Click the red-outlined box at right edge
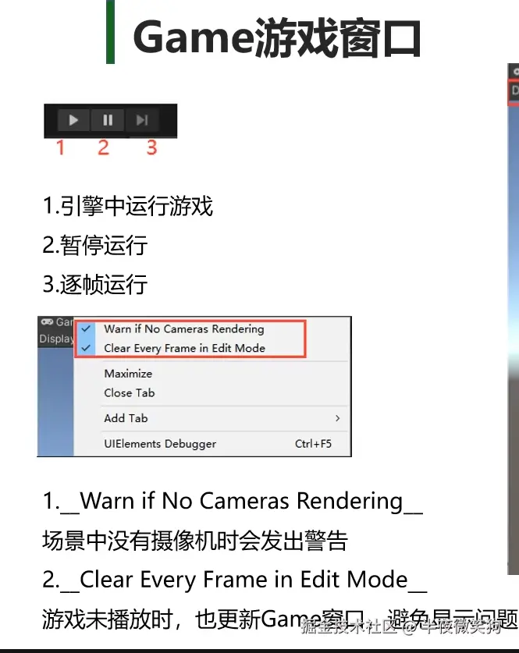519x653 pixels. 514,90
